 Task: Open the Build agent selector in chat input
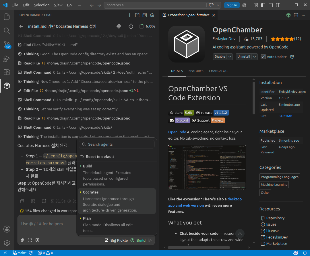(x=138, y=240)
